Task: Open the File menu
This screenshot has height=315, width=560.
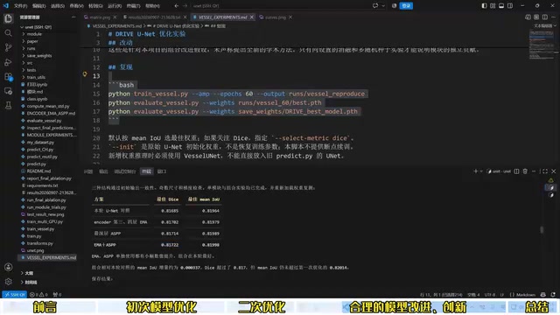Action: (20, 6)
